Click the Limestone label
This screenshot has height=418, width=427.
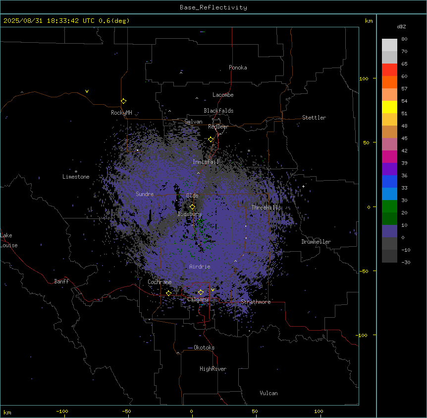click(x=76, y=177)
